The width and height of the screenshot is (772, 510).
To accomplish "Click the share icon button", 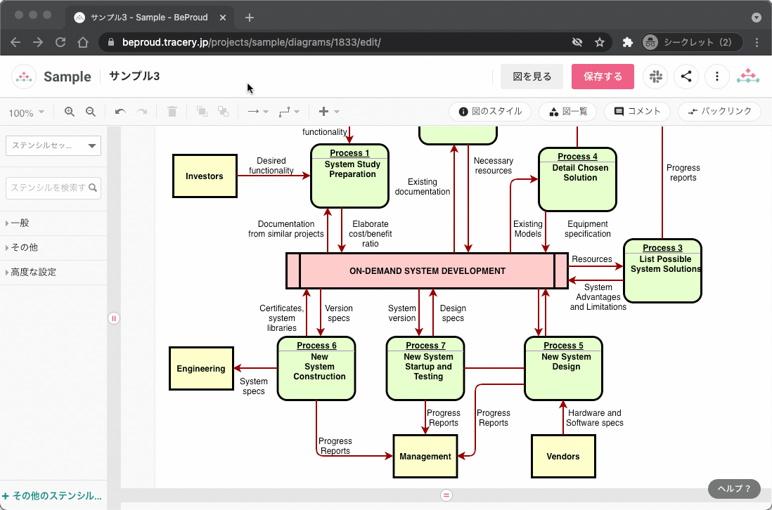I will (686, 77).
